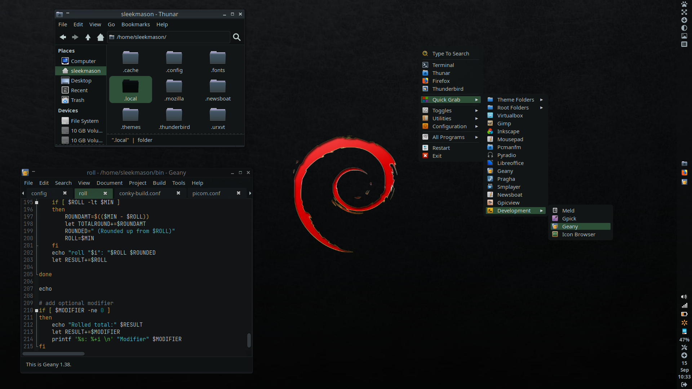Screen dimensions: 692x389
Task: Collapse code fold at line 210
Action: (x=36, y=310)
